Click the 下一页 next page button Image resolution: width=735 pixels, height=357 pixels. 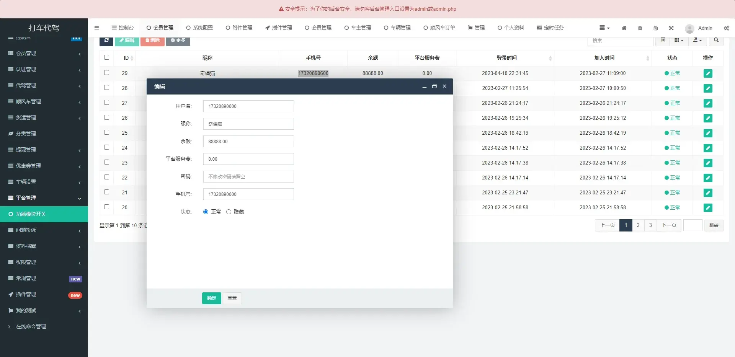click(x=669, y=225)
